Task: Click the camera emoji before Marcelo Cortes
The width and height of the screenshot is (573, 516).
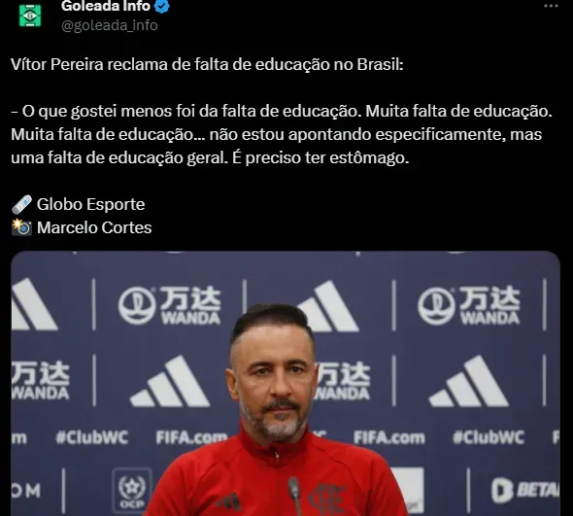Action: pyautogui.click(x=22, y=227)
